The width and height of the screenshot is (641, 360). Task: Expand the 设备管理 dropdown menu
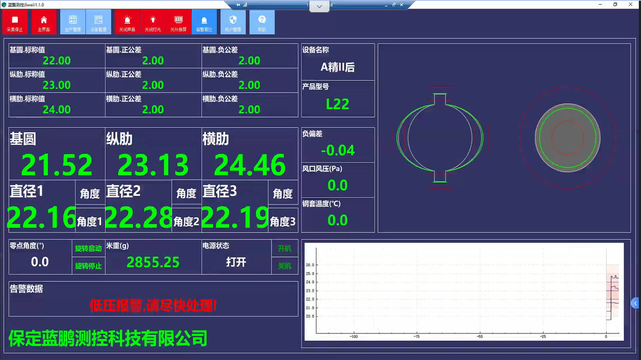point(98,22)
